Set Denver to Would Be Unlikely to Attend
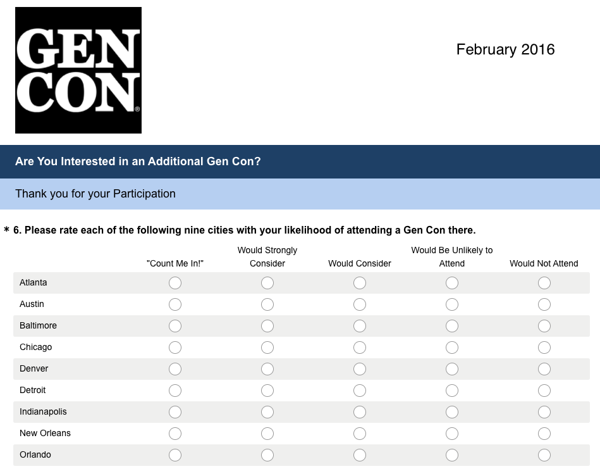 451,369
